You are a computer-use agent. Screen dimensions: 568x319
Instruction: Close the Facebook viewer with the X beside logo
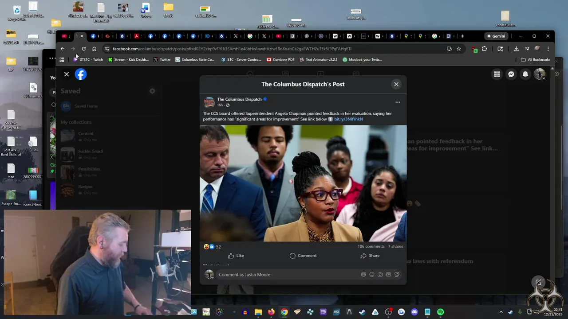67,74
